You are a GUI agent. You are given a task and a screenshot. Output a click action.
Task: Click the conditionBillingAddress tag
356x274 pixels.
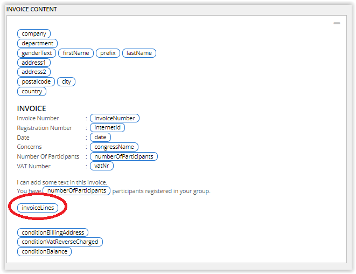[53, 232]
